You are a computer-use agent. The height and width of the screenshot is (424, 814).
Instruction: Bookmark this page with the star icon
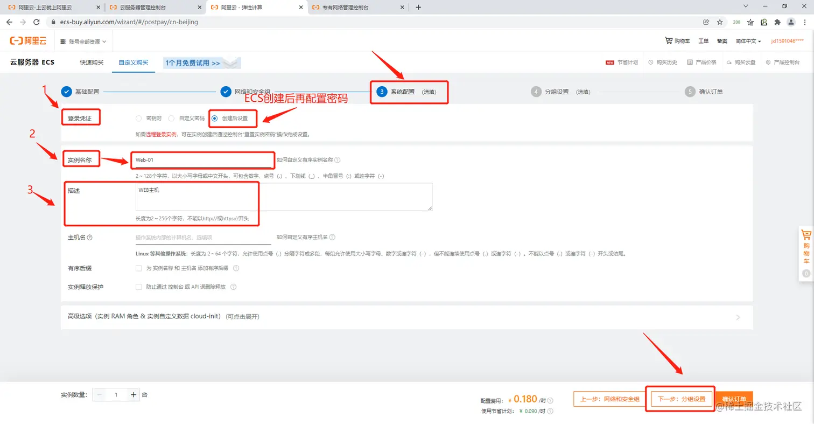[x=720, y=22]
